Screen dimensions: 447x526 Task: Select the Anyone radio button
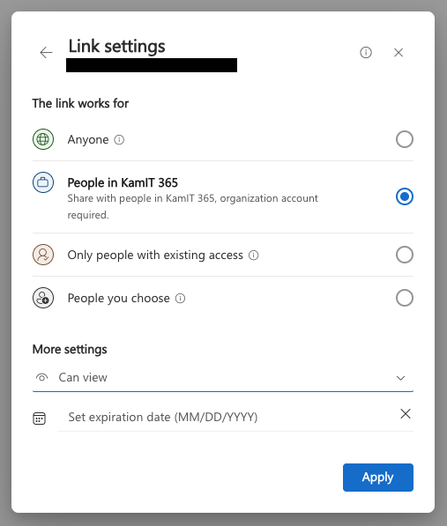(405, 139)
